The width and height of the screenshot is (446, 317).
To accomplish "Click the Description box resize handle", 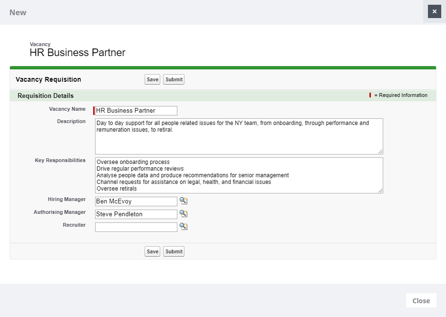I will 380,151.
